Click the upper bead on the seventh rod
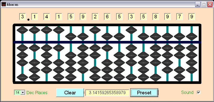214x102 pixels. [95, 30]
